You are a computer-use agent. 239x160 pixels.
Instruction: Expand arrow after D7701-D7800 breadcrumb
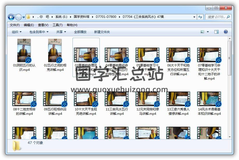pos(119,17)
